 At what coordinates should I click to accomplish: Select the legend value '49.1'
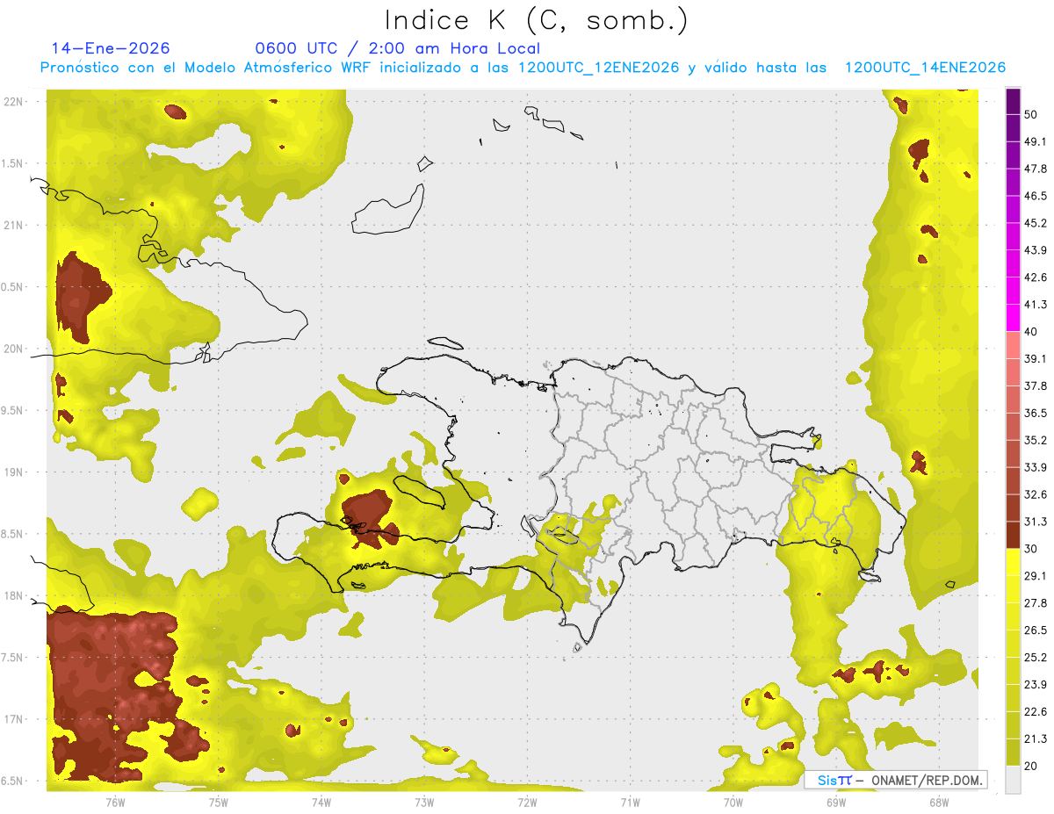click(1036, 141)
